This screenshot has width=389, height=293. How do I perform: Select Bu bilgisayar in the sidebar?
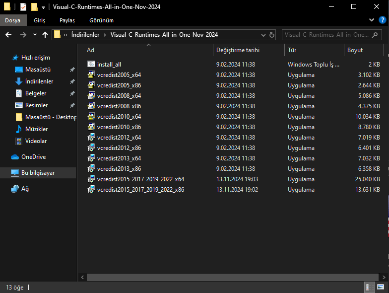(38, 173)
